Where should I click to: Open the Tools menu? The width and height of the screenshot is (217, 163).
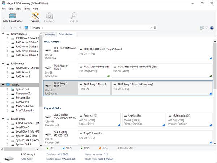click(x=27, y=9)
